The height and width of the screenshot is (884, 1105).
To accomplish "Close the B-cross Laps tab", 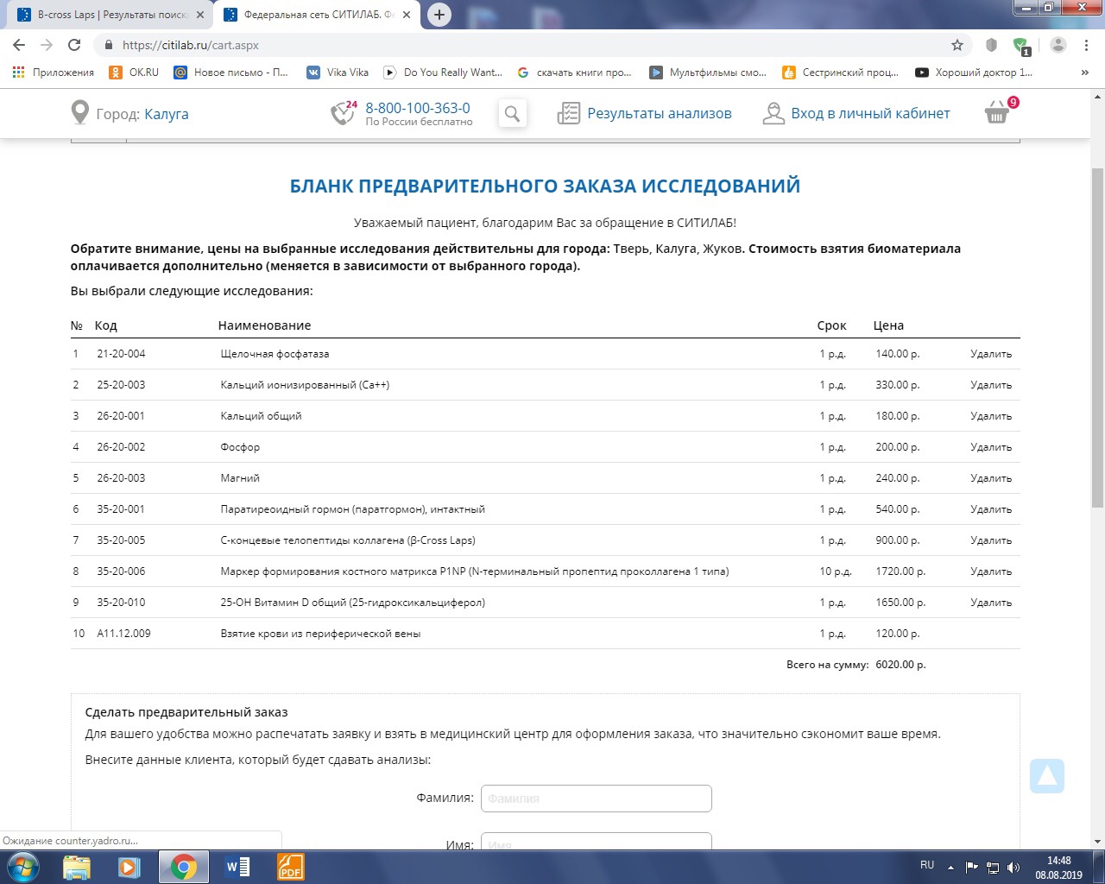I will click(x=199, y=15).
